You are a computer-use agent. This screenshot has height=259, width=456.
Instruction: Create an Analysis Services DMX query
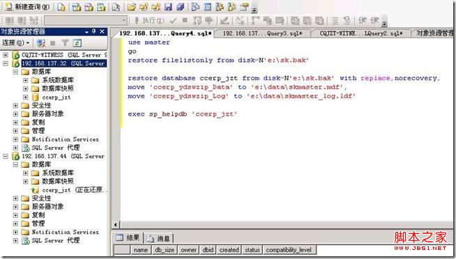89,7
